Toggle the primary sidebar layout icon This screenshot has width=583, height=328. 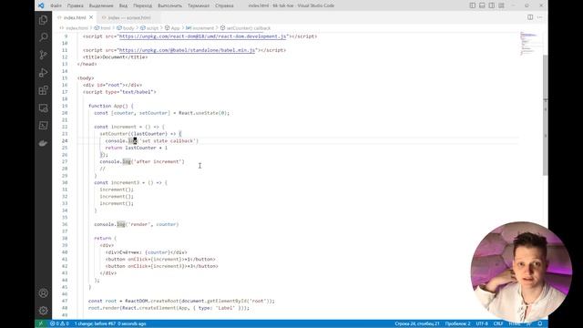[x=472, y=5]
